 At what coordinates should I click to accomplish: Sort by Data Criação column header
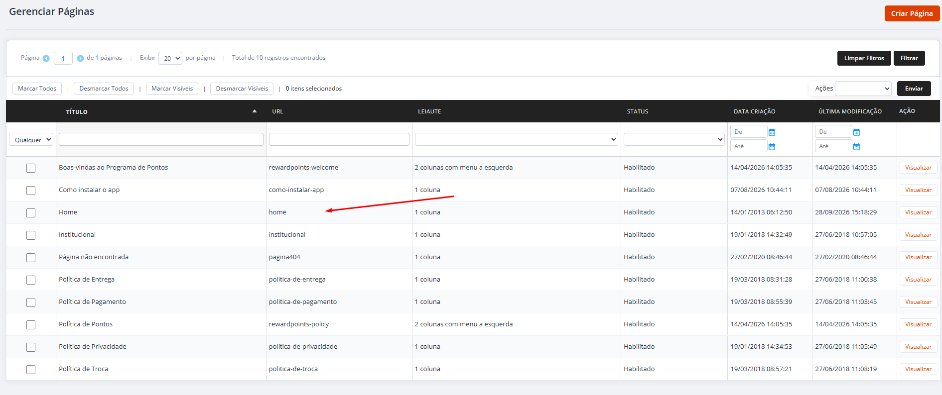754,111
